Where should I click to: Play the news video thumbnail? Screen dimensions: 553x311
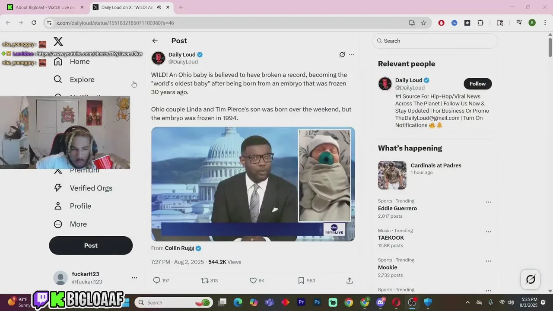[x=253, y=184]
